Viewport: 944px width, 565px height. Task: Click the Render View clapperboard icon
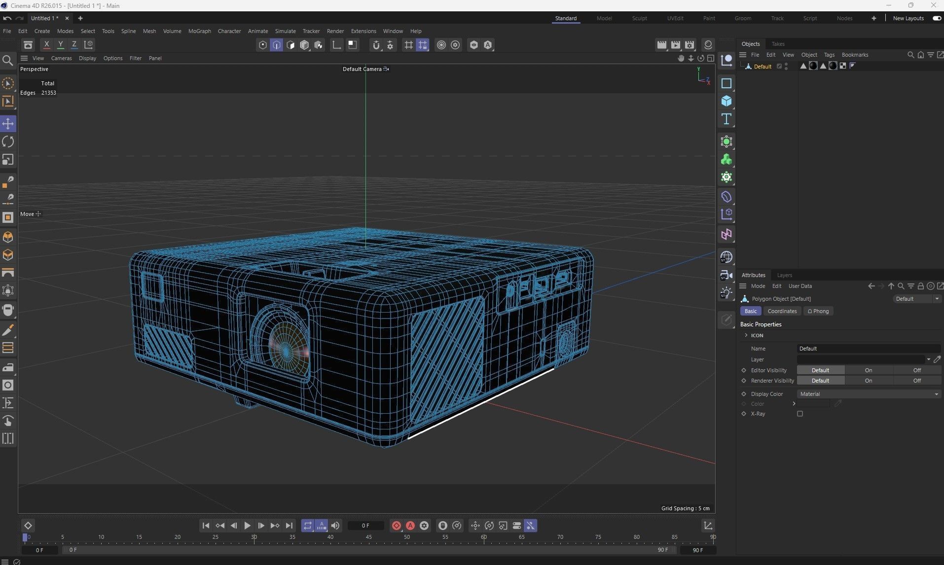pyautogui.click(x=662, y=45)
